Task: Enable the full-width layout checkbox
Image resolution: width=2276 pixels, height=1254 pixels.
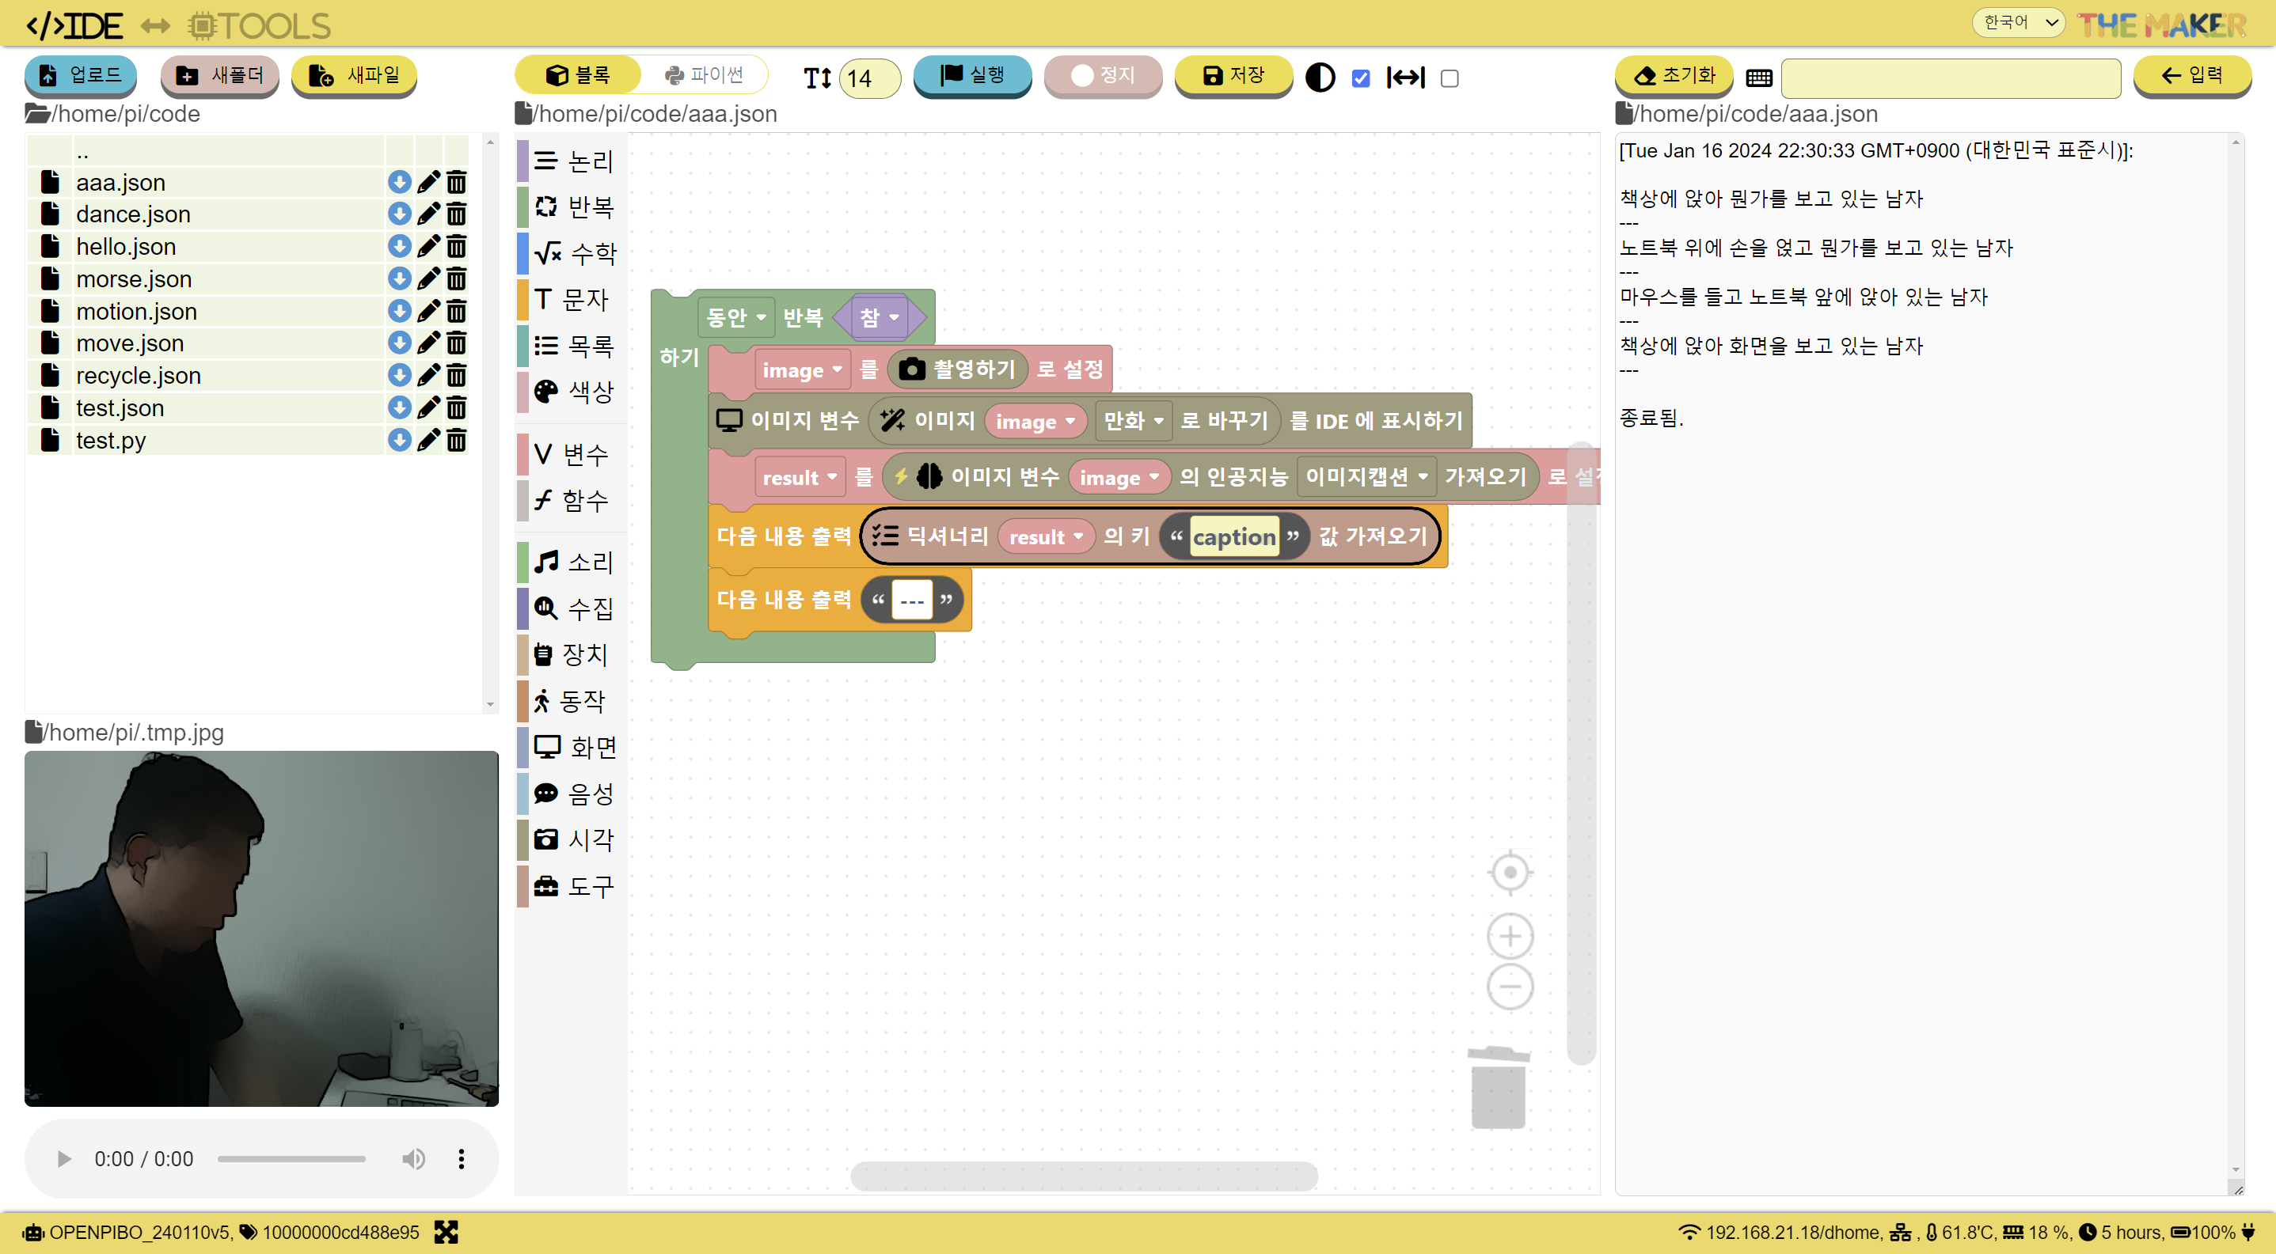Action: tap(1449, 78)
